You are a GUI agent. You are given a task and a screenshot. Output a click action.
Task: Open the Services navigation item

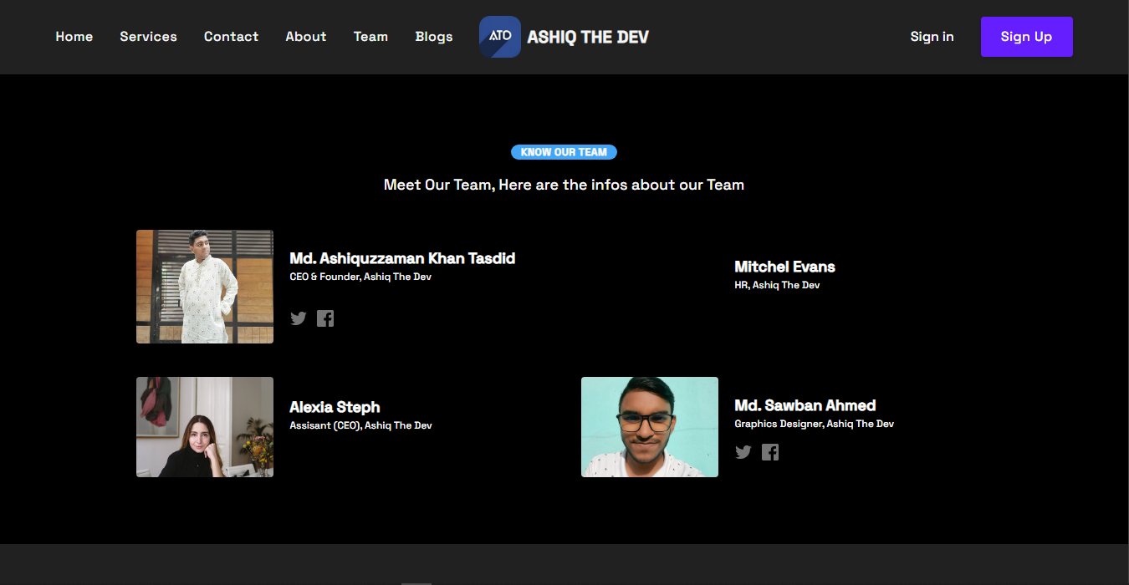(x=148, y=37)
